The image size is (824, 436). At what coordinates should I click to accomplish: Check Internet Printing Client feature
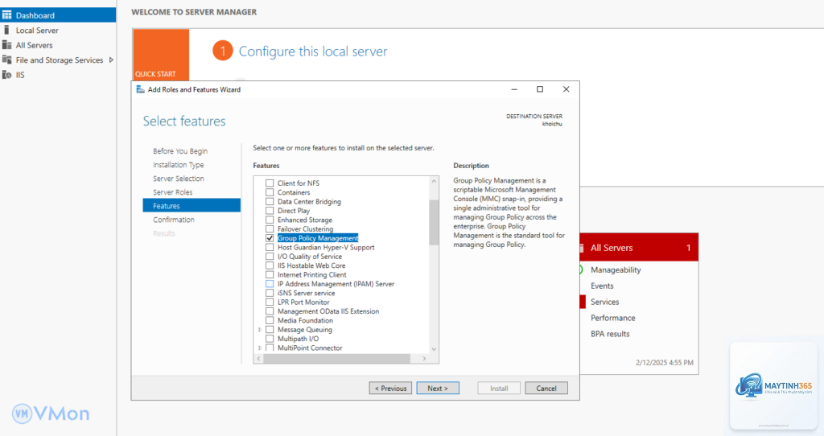(270, 275)
